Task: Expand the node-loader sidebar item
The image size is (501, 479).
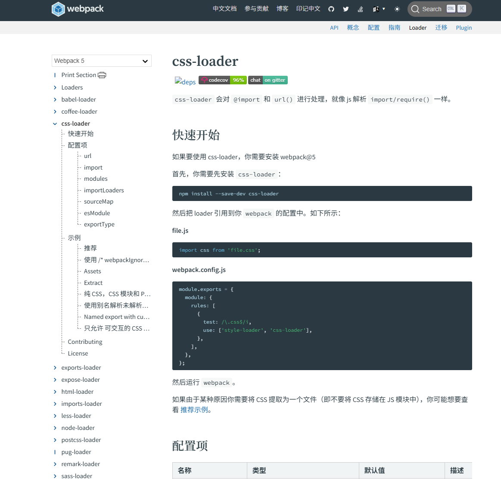Action: pos(55,428)
